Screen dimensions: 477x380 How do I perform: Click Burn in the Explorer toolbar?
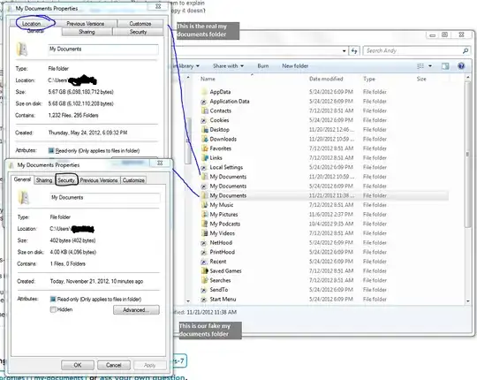(x=263, y=66)
